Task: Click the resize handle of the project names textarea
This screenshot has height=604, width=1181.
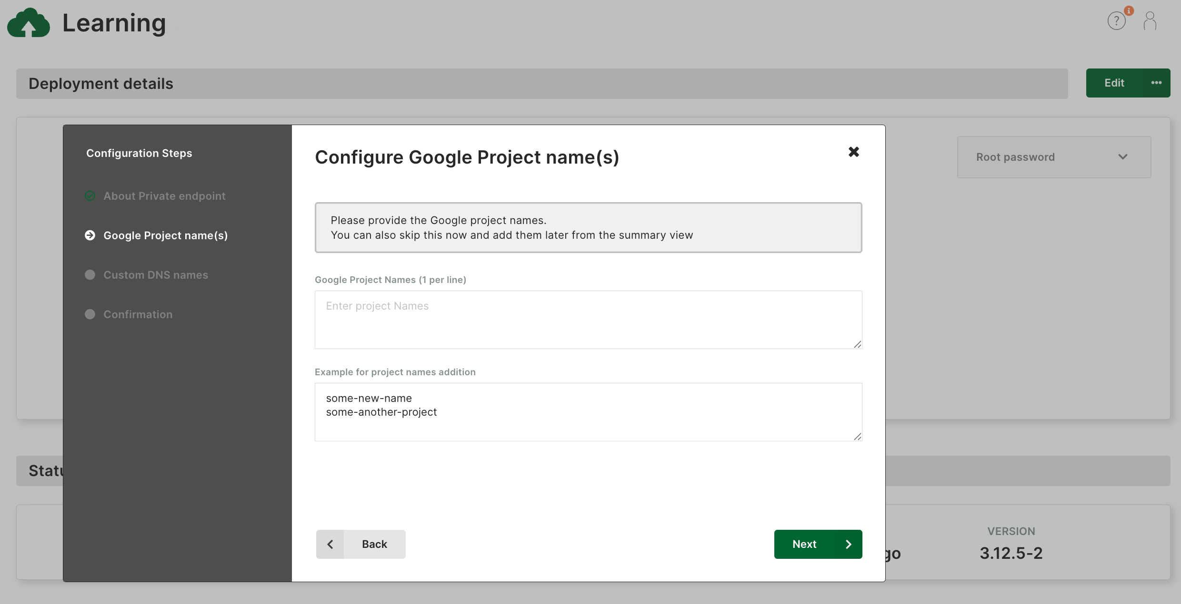Action: click(857, 344)
